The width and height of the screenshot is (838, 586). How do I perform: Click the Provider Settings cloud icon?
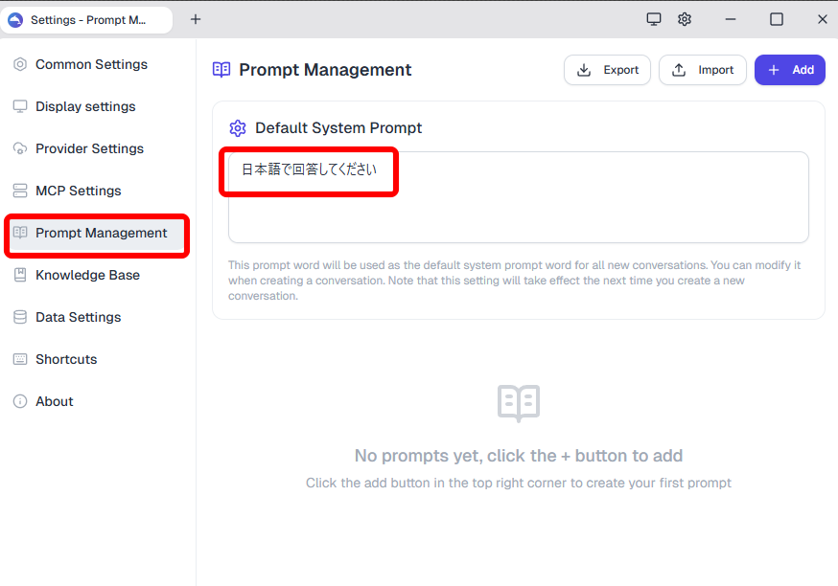[x=20, y=148]
